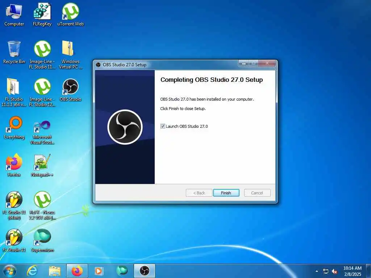Click the OBS Studio 27.0 Setup title text
This screenshot has height=278, width=371.
point(125,65)
